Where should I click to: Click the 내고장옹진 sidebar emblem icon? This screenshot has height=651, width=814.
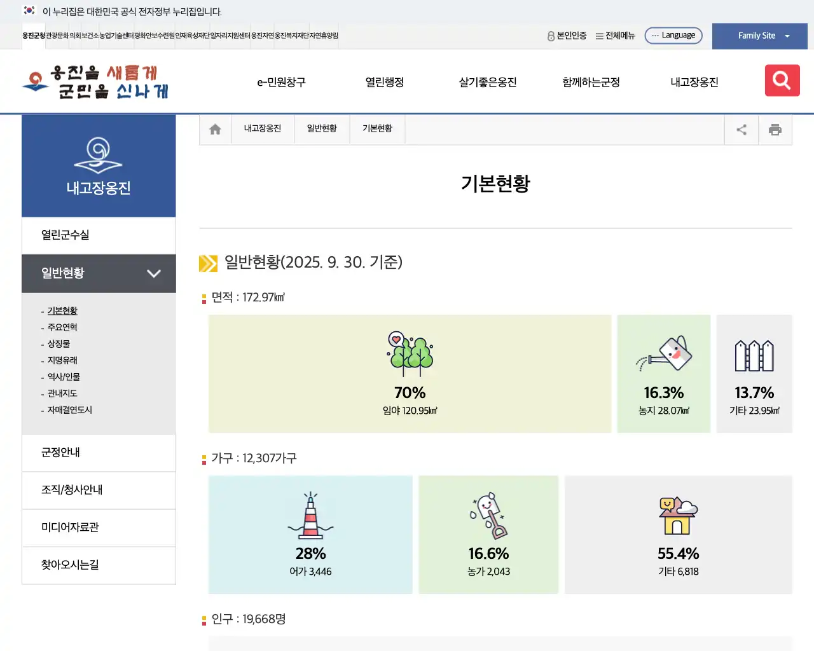(99, 154)
